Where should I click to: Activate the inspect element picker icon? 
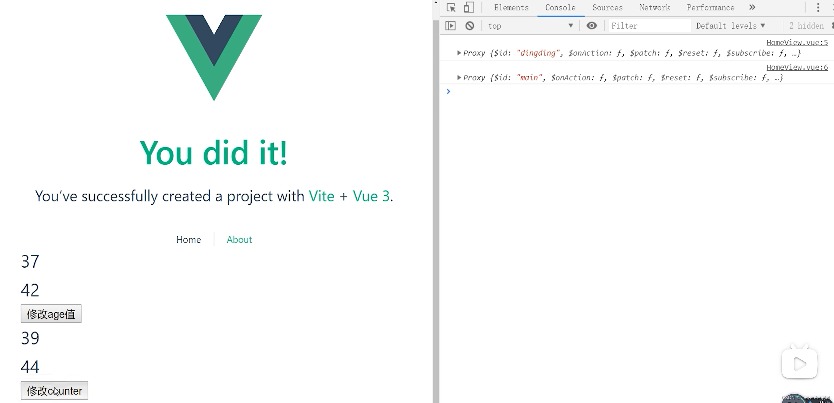(451, 7)
